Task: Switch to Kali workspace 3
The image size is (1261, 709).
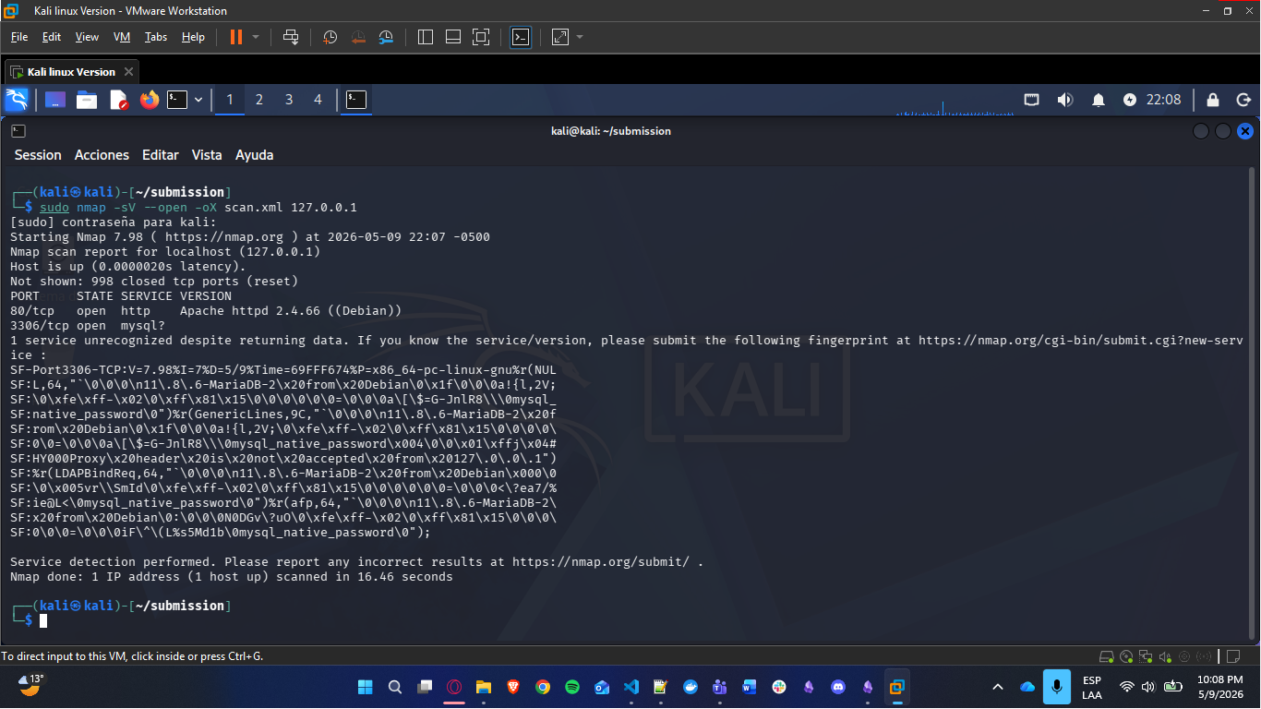Action: (289, 100)
